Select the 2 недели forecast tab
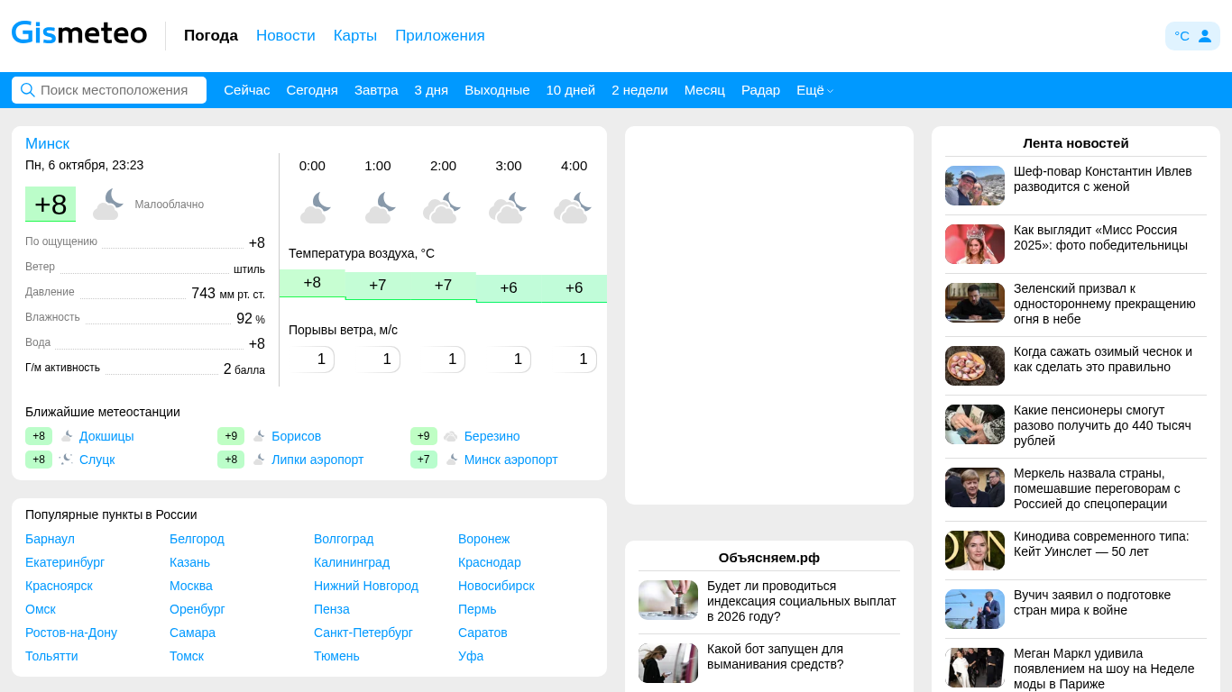The height and width of the screenshot is (692, 1232). (639, 90)
